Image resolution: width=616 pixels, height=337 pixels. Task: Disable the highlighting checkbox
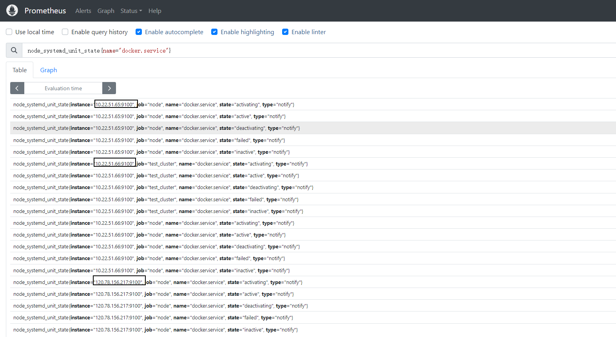coord(214,32)
